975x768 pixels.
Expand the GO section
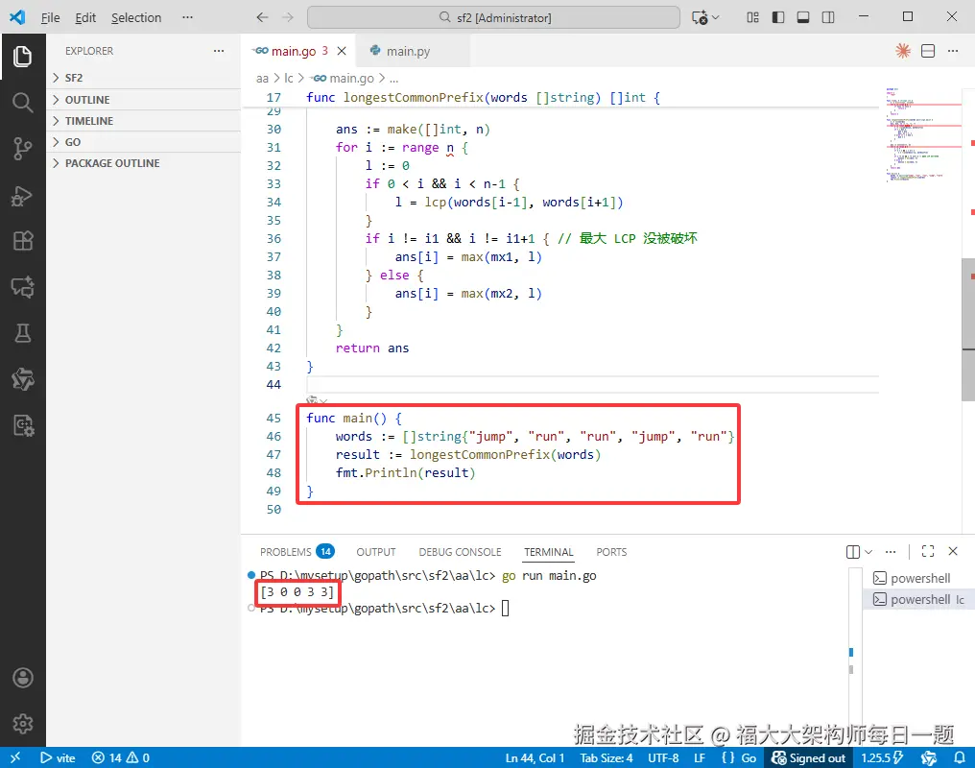(143, 142)
